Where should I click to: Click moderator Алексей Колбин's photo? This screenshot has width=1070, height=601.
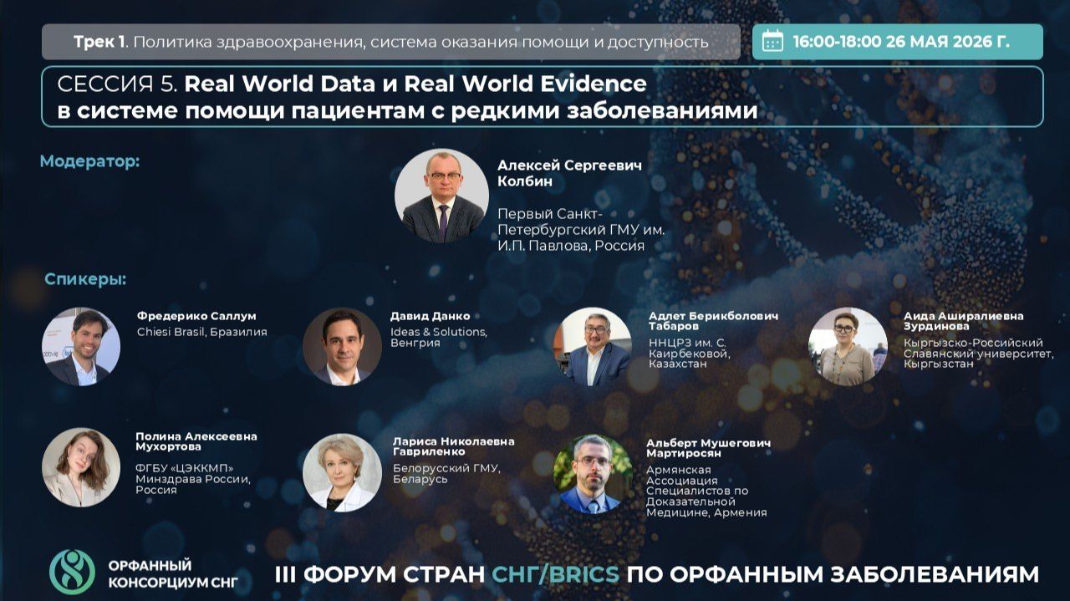(x=441, y=196)
